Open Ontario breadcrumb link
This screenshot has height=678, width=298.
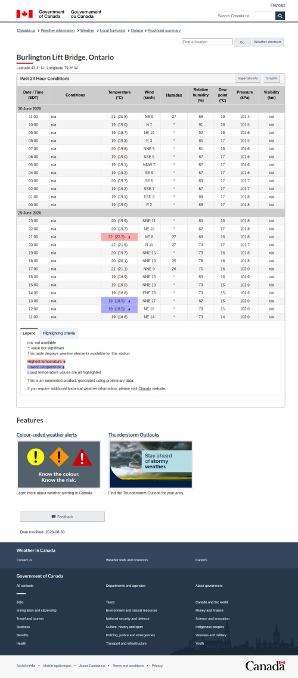point(137,31)
